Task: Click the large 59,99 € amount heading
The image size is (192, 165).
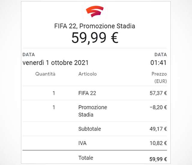Action: tap(94, 38)
